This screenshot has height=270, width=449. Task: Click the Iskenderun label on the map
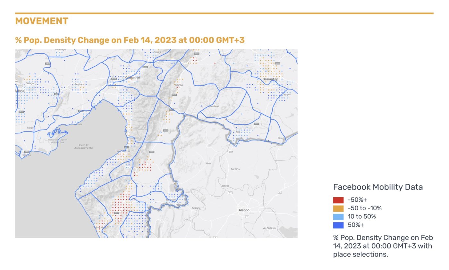click(x=123, y=150)
